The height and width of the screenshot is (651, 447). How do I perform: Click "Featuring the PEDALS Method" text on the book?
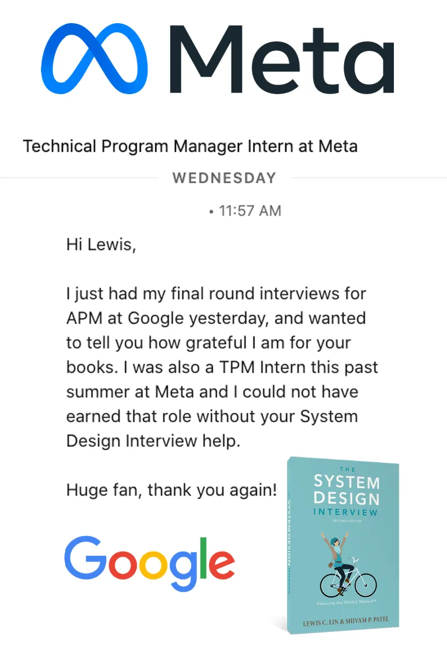point(346,604)
